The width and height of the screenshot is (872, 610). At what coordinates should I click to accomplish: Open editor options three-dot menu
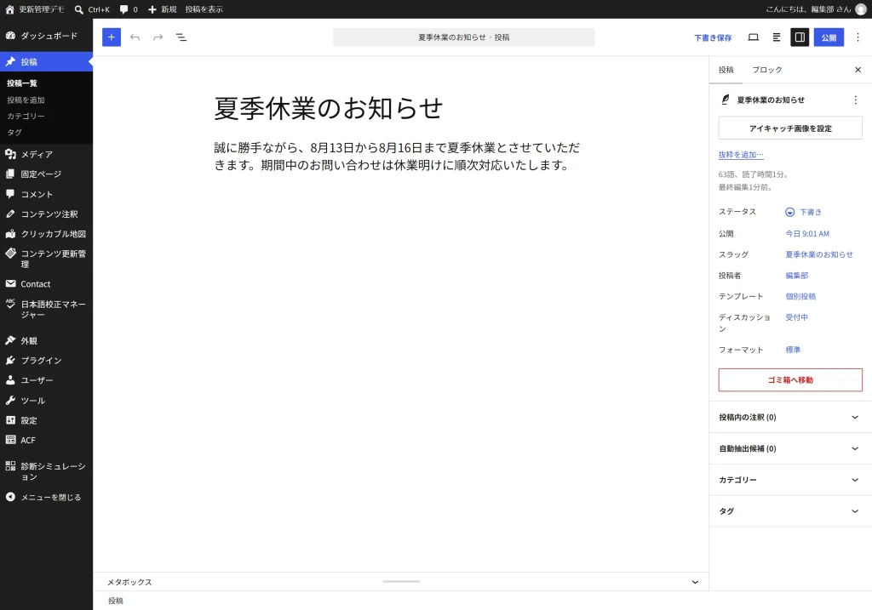[x=858, y=37]
